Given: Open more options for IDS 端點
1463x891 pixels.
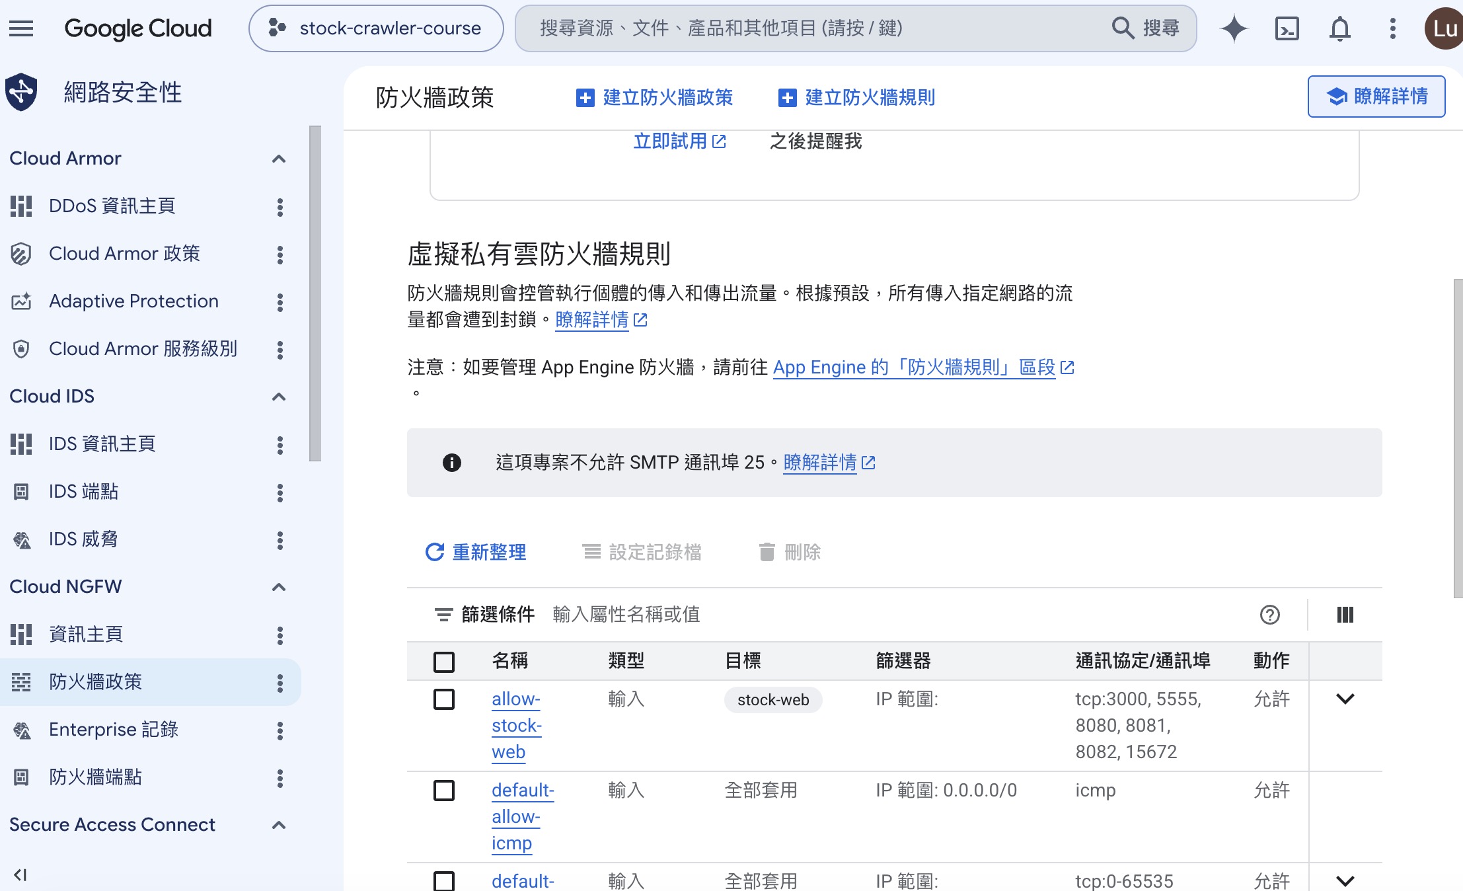Looking at the screenshot, I should pyautogui.click(x=280, y=492).
